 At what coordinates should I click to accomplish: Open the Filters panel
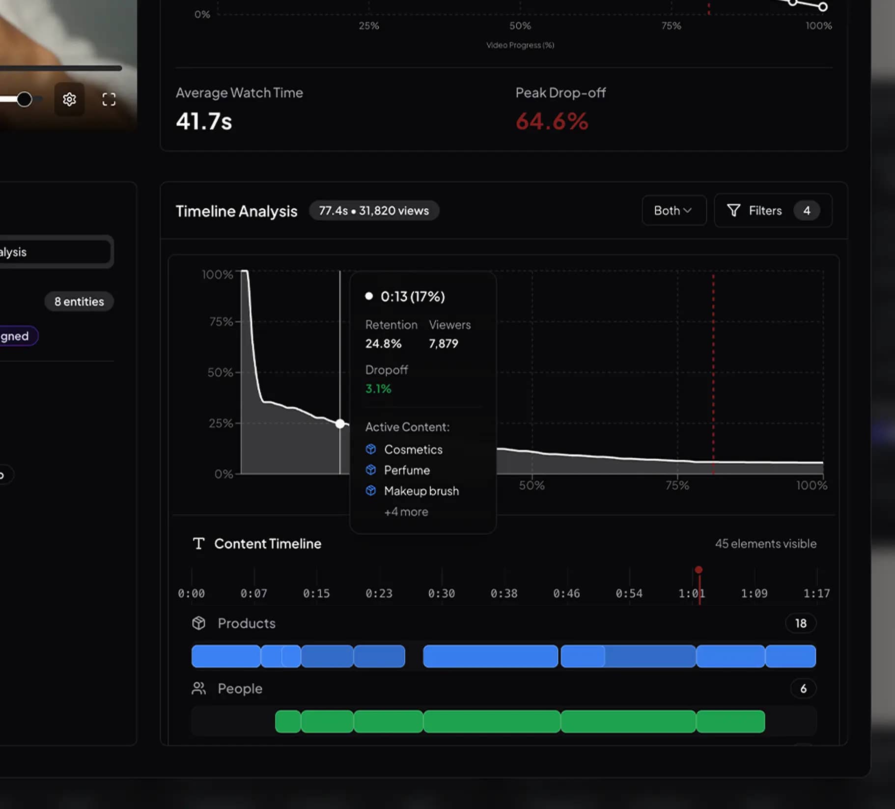pos(764,210)
